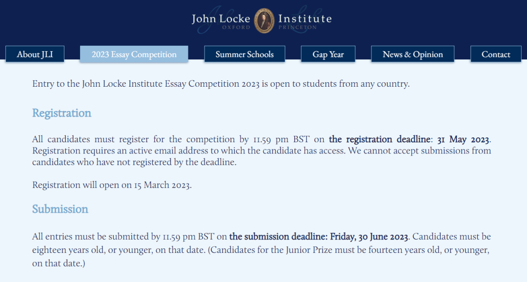This screenshot has height=282, width=527.
Task: Click bold submission deadline Friday, 30 June 2023
Action: (x=319, y=236)
